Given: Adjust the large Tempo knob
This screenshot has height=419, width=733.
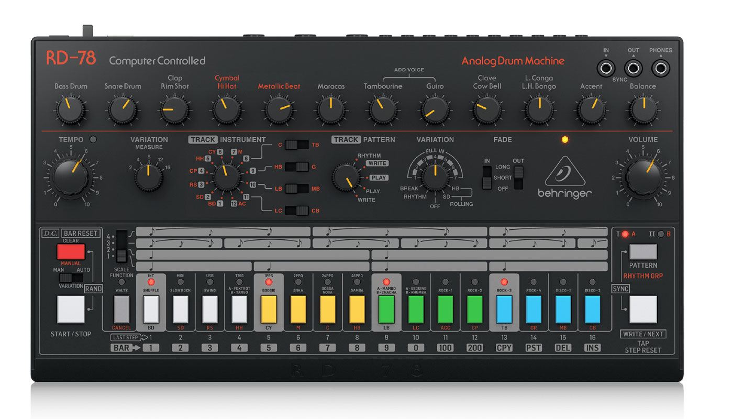Looking at the screenshot, I should tap(71, 178).
